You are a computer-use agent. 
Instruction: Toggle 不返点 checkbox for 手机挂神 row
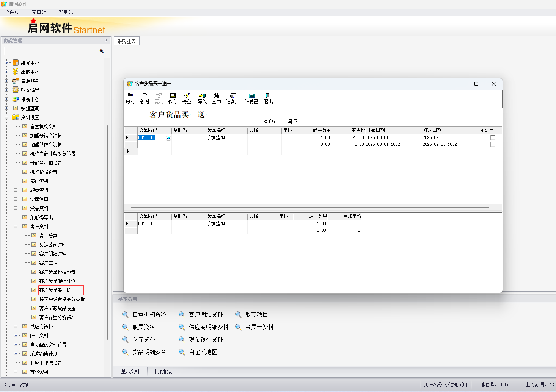pos(493,137)
